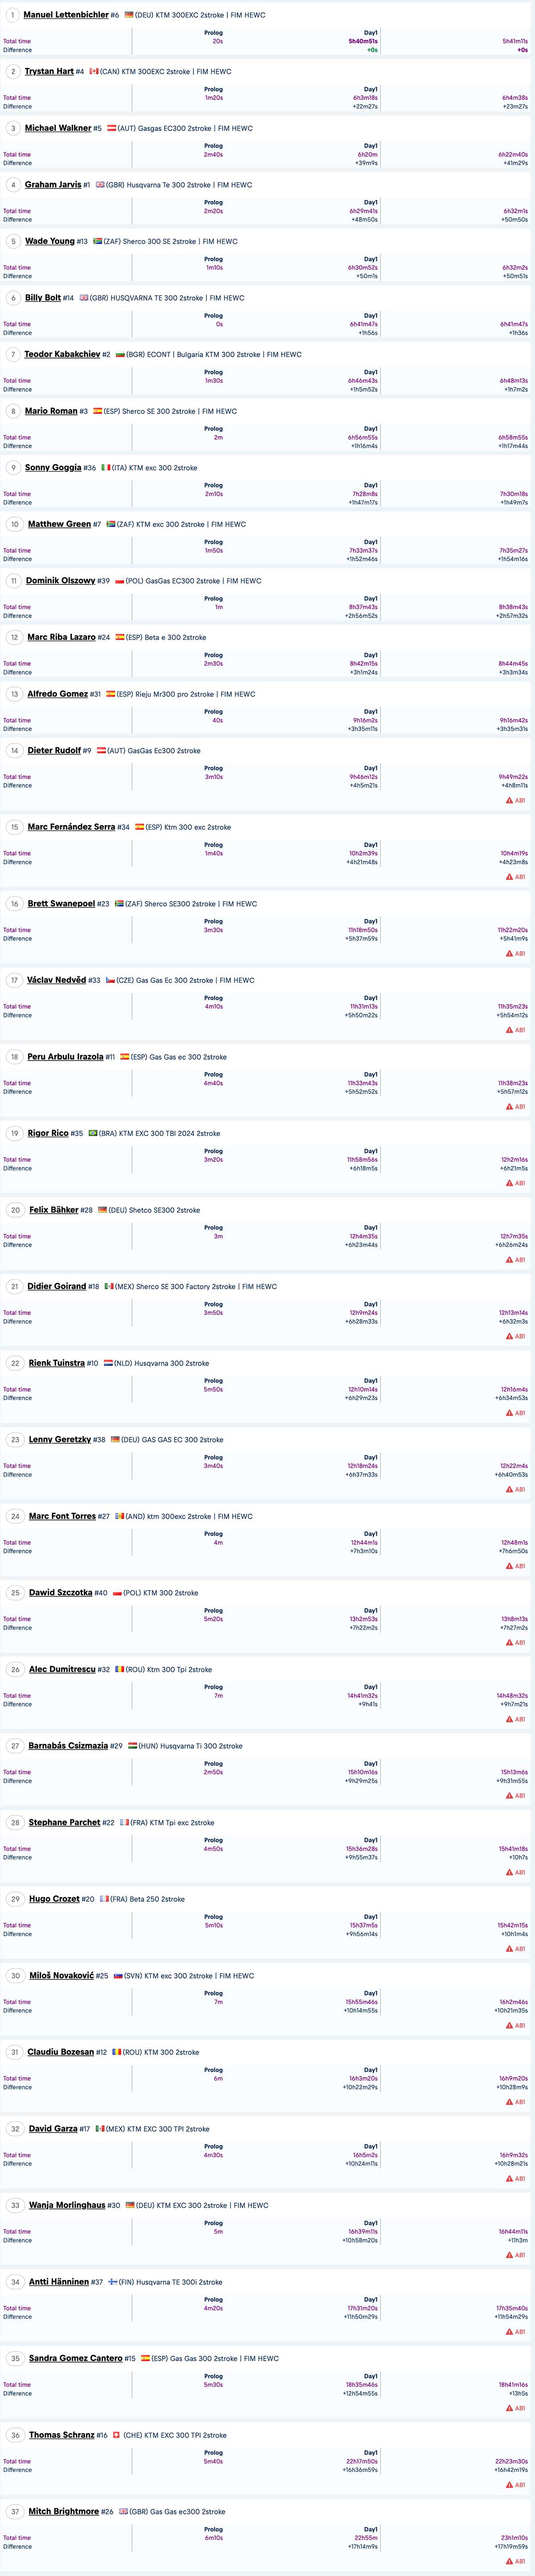Click Michael Walkner's Day1 time 6h20m
535x2576 pixels.
click(x=367, y=155)
